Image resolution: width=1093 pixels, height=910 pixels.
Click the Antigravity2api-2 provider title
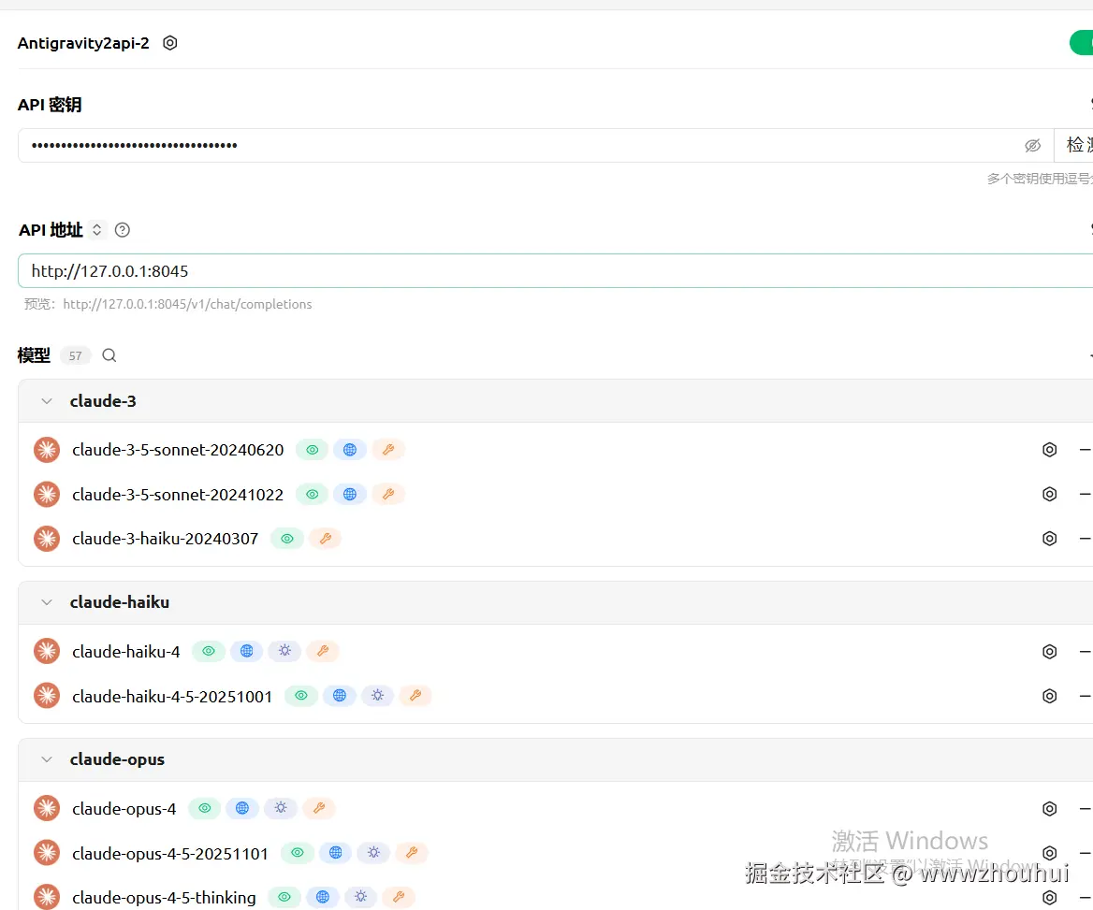click(83, 43)
